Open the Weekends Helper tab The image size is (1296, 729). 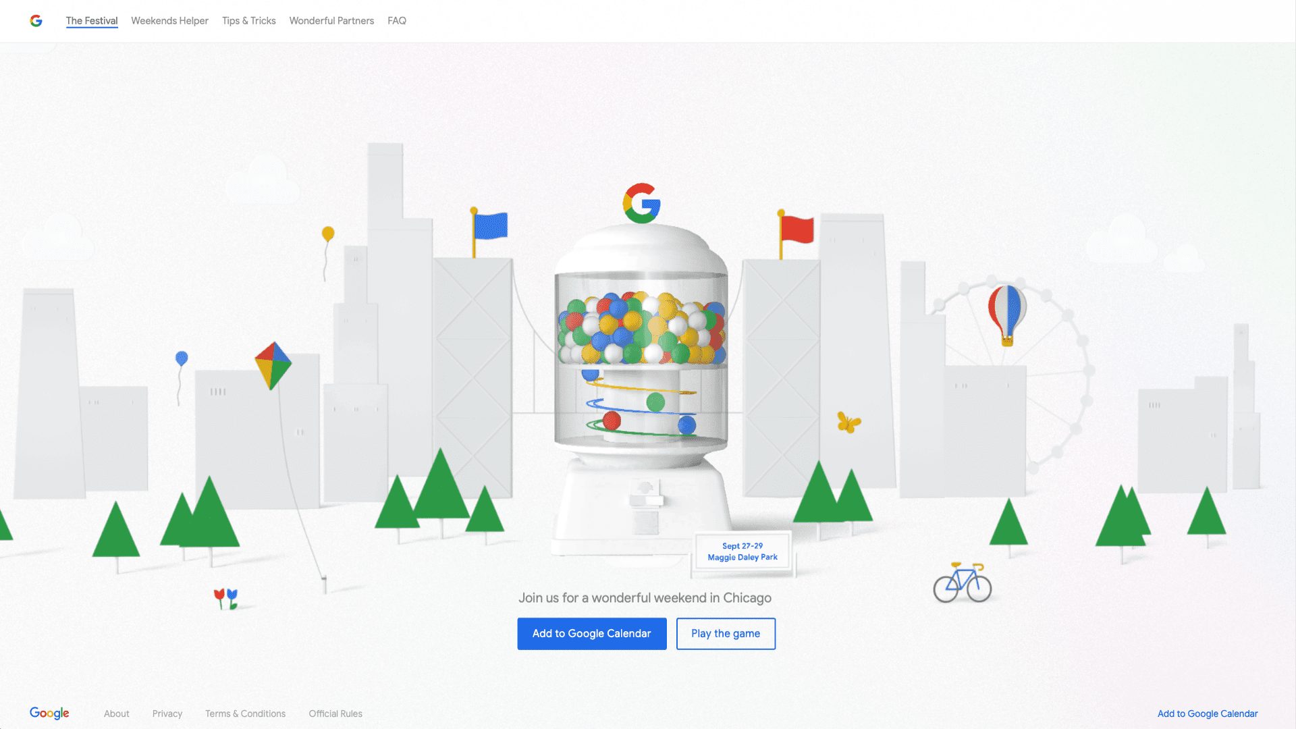169,21
